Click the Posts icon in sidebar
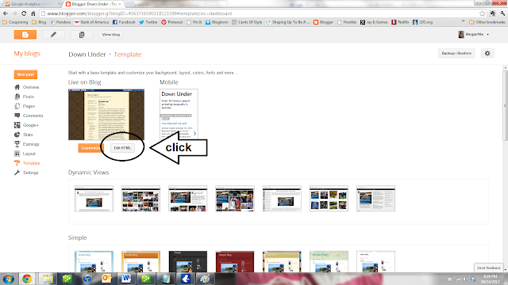This screenshot has width=508, height=285. [17, 97]
